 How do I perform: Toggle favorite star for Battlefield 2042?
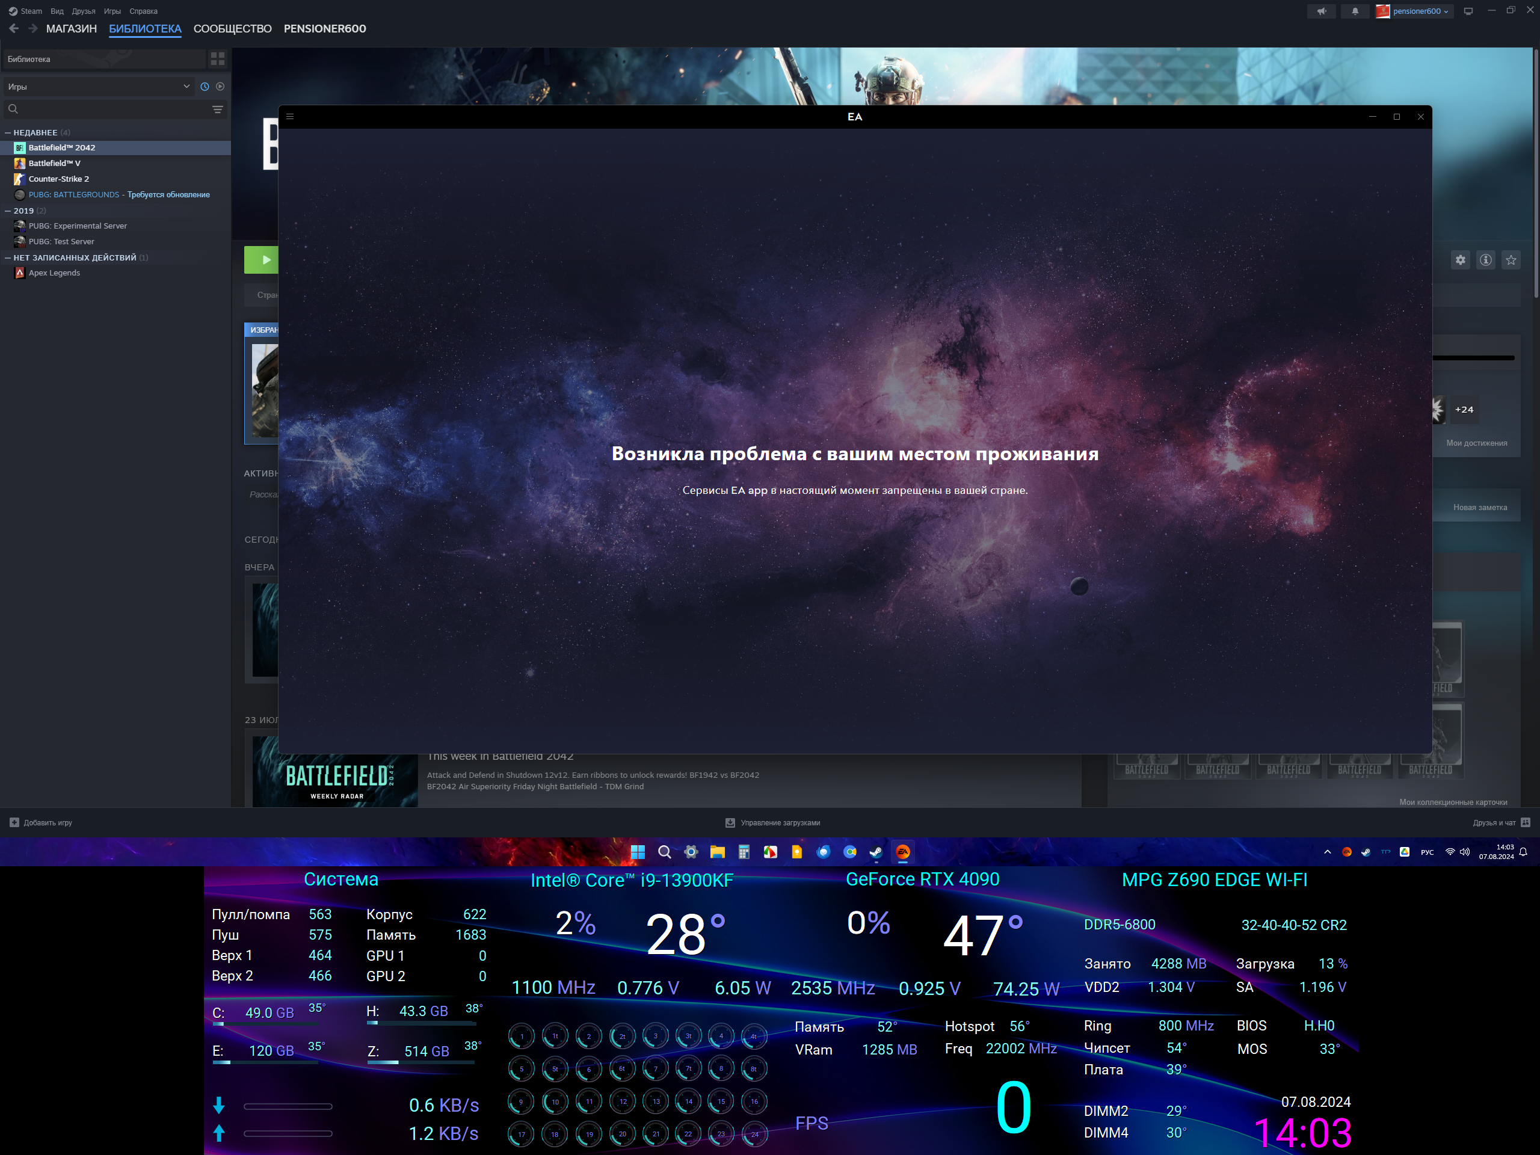click(x=1511, y=260)
